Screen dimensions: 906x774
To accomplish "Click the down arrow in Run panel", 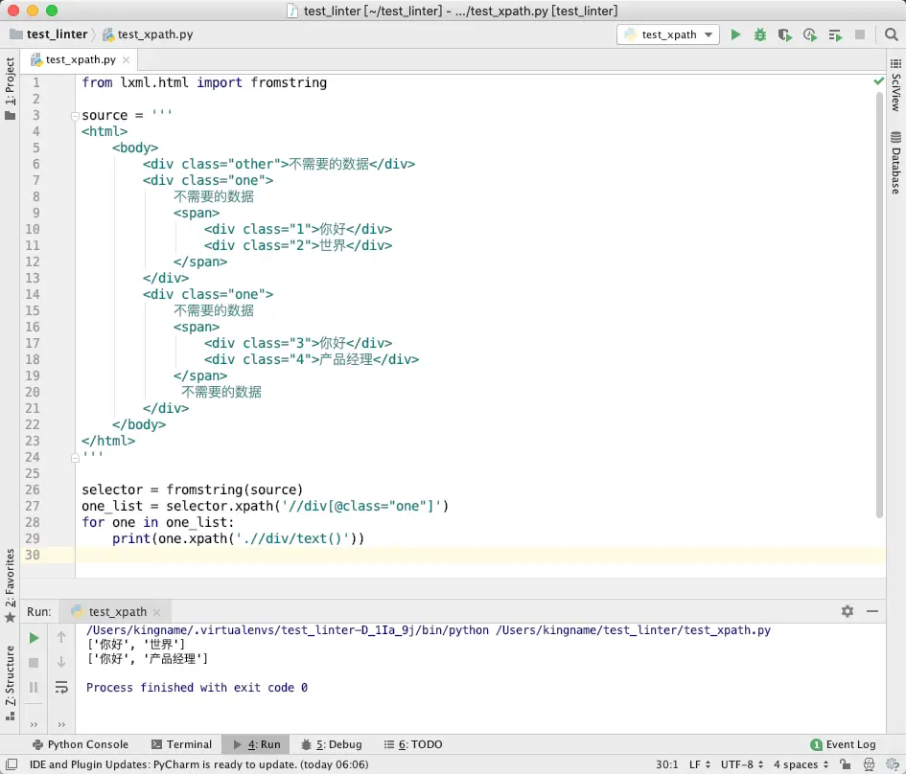I will (x=61, y=663).
